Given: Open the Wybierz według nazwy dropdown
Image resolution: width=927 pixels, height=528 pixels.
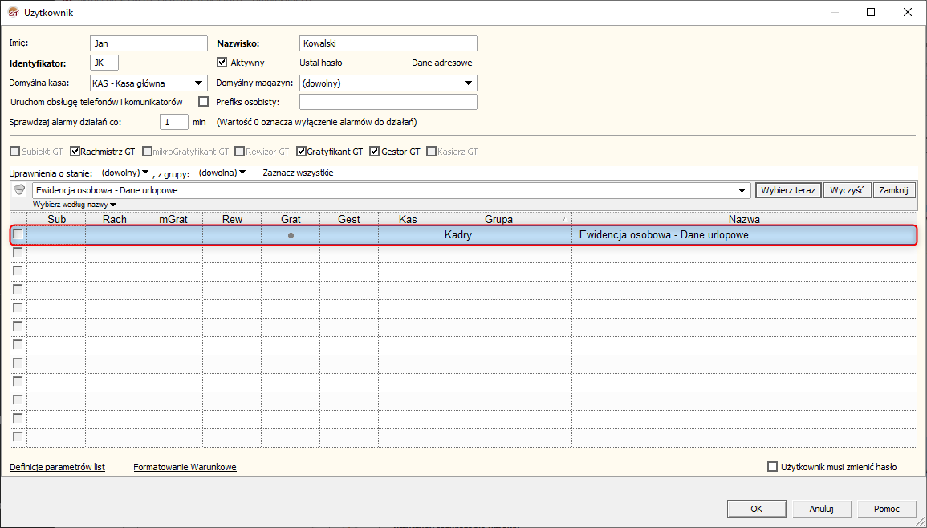Looking at the screenshot, I should coord(75,205).
